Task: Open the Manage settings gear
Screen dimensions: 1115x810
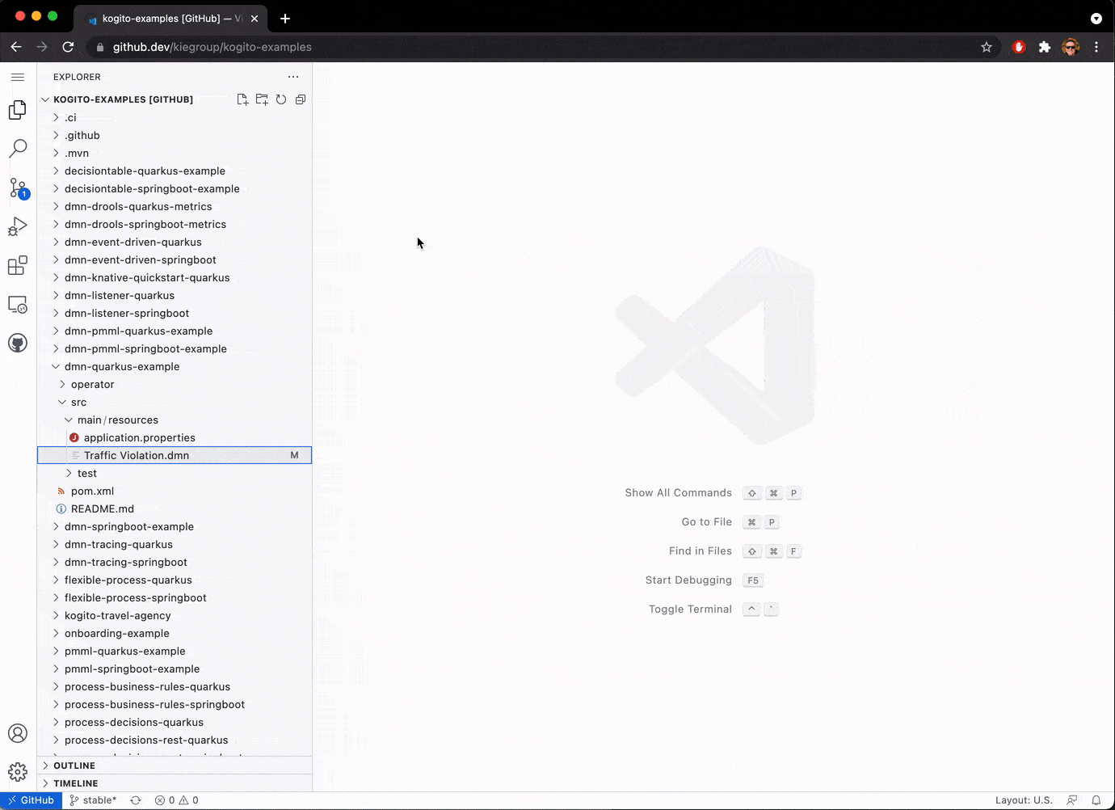Action: tap(18, 772)
